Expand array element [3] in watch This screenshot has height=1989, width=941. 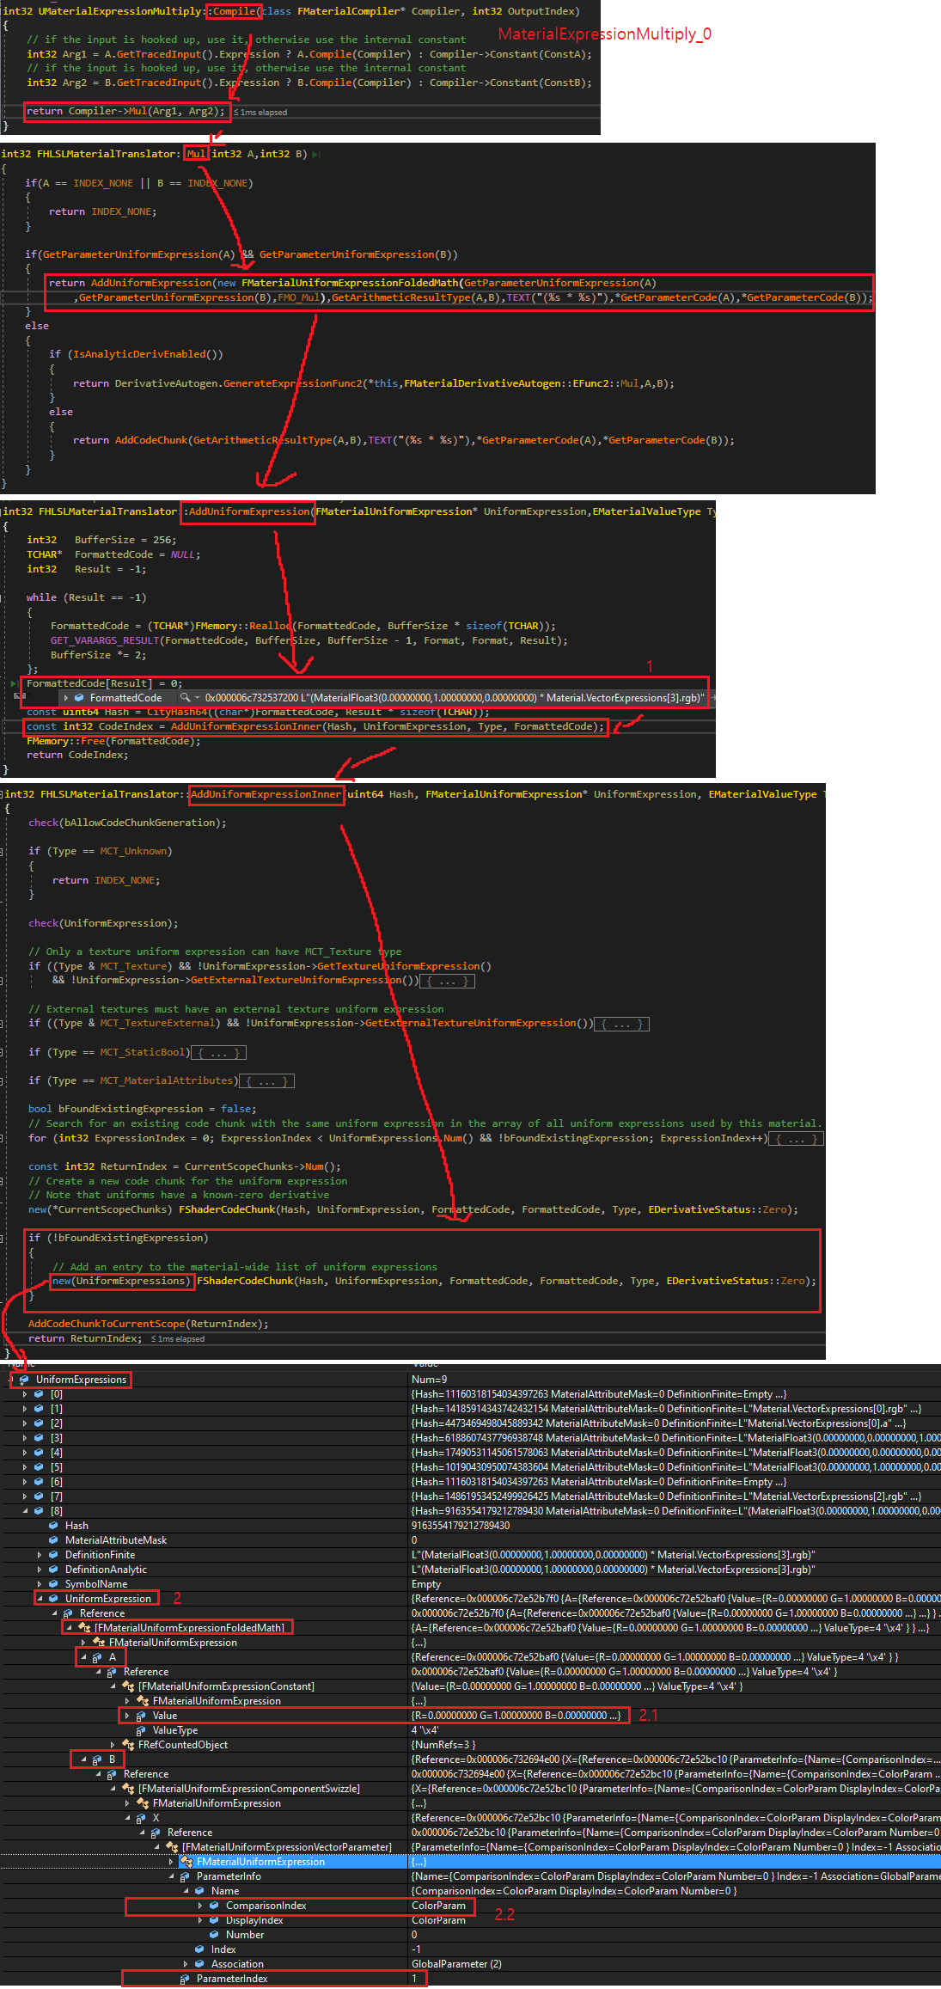[x=25, y=1438]
